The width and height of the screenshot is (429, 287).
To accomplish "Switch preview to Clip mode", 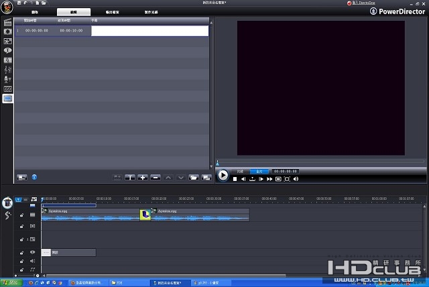I will (241, 172).
